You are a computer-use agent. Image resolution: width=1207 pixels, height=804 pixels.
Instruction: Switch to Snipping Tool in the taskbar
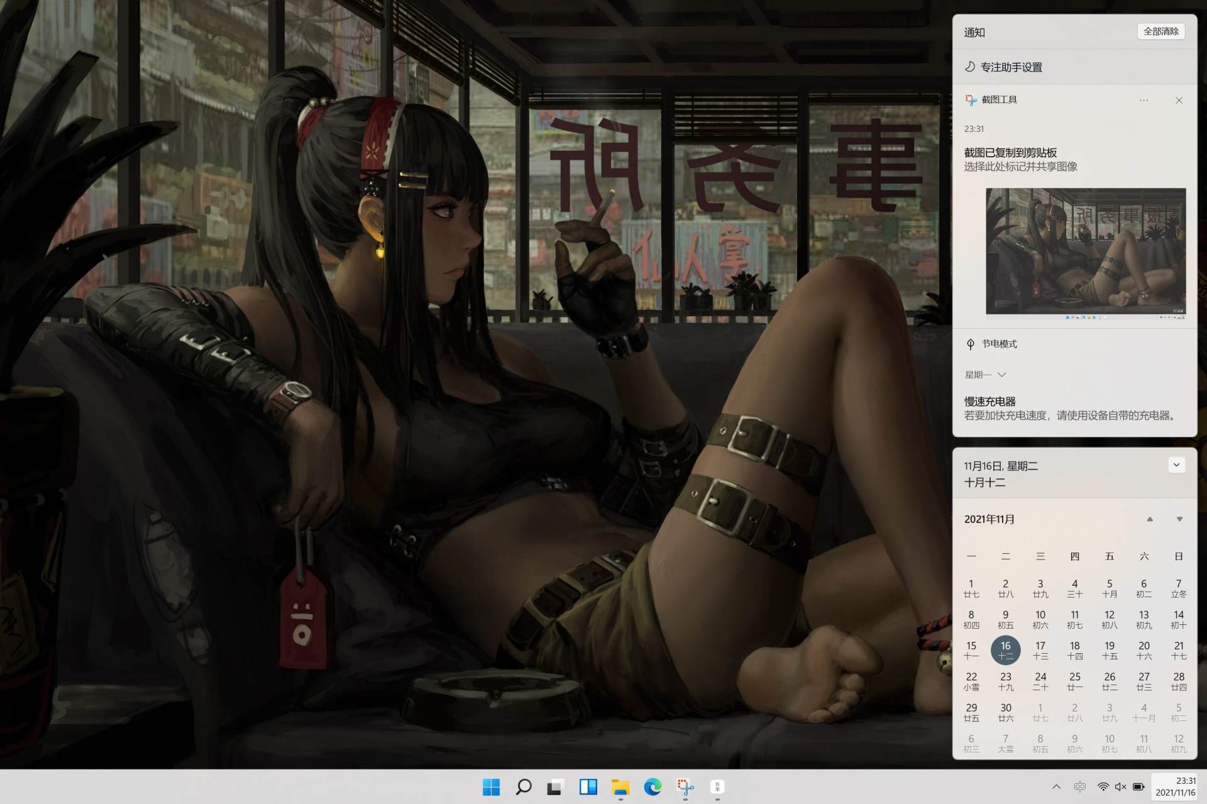pyautogui.click(x=685, y=786)
